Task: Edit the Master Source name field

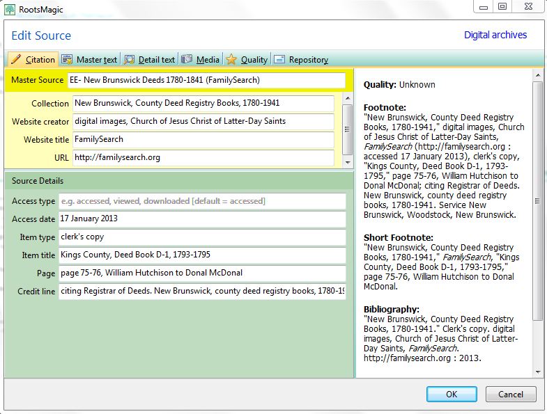Action: [206, 80]
